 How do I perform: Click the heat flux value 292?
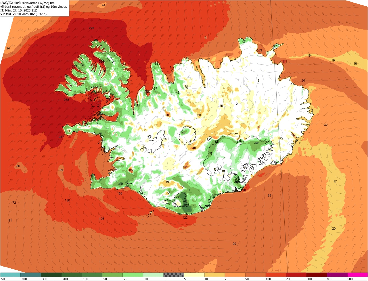91,28
